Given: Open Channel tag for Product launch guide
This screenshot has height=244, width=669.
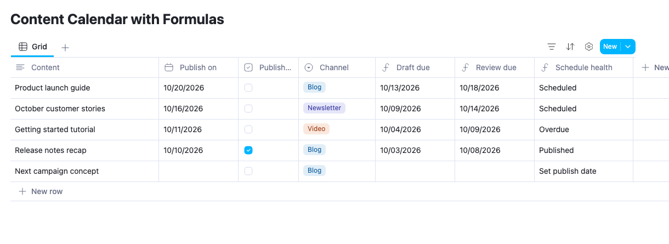Looking at the screenshot, I should [x=314, y=87].
